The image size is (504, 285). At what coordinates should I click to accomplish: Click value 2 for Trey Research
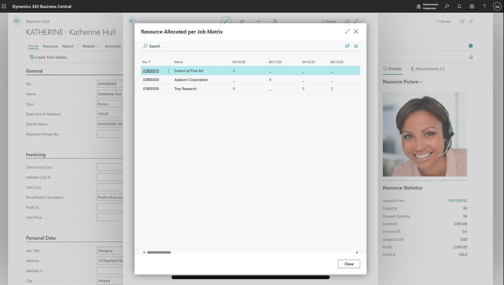tap(332, 89)
